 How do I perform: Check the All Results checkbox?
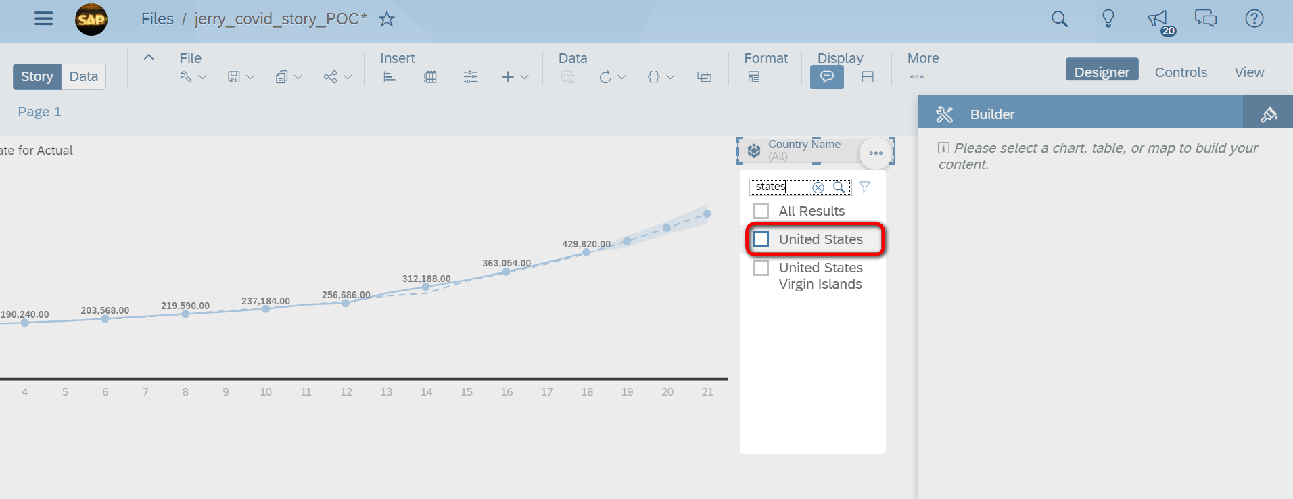[761, 211]
